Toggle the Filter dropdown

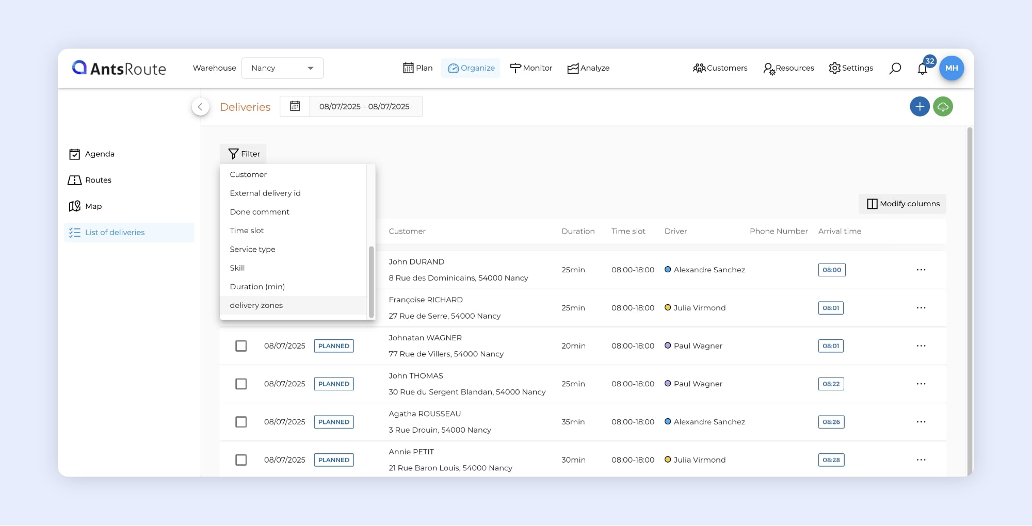(244, 154)
